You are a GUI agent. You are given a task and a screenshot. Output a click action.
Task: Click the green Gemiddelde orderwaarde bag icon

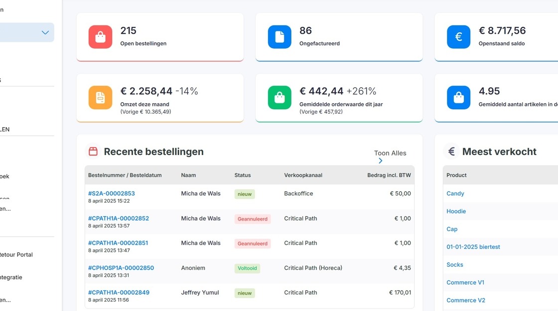click(279, 97)
